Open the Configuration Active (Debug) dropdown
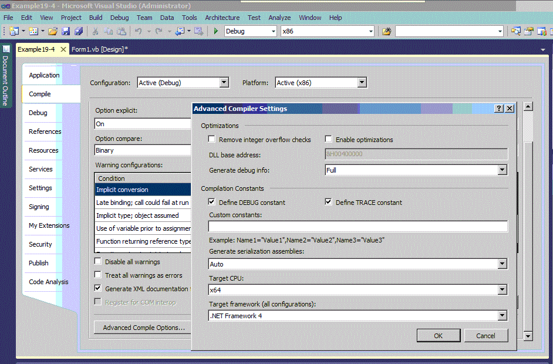553x364 pixels. point(224,83)
